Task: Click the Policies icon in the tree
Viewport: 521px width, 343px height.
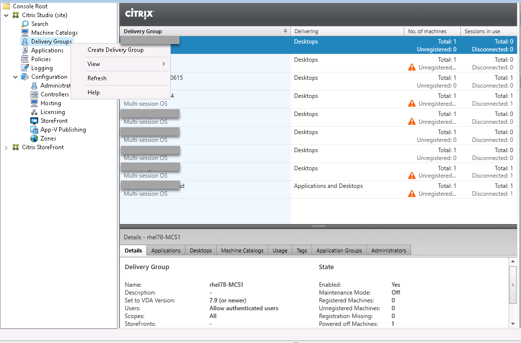Action: 25,59
